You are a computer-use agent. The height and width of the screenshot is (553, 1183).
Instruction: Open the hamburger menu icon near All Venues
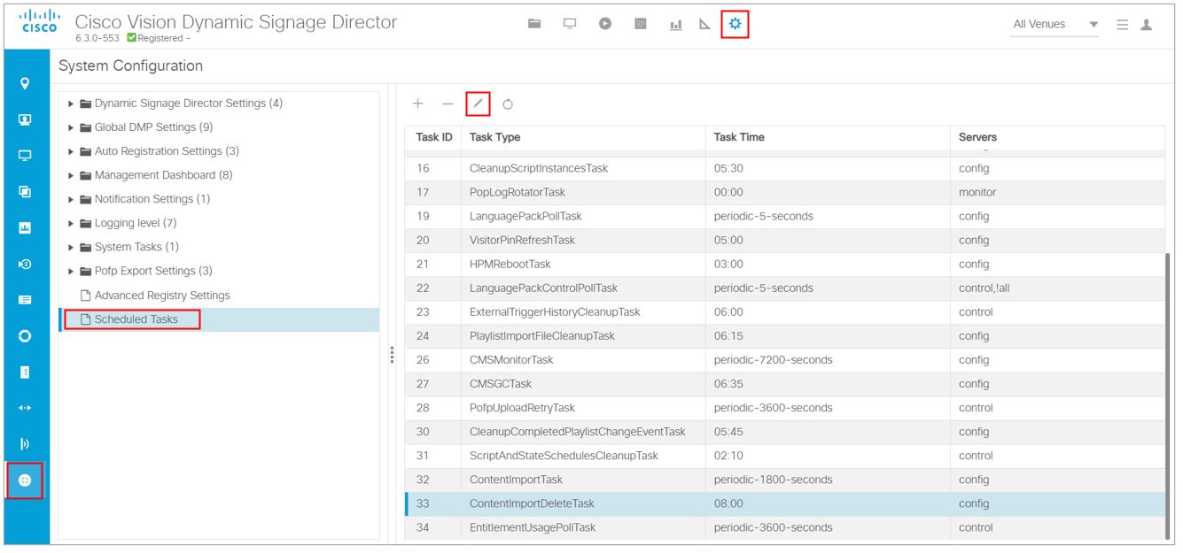pyautogui.click(x=1122, y=25)
